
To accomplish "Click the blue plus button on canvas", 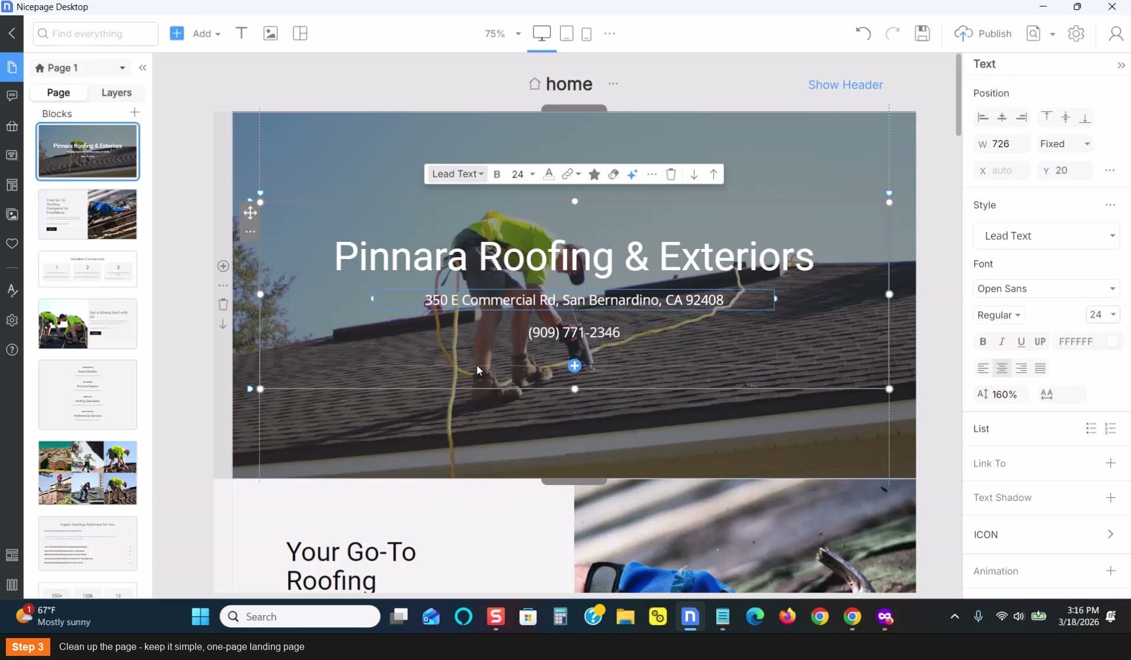I will (x=574, y=366).
